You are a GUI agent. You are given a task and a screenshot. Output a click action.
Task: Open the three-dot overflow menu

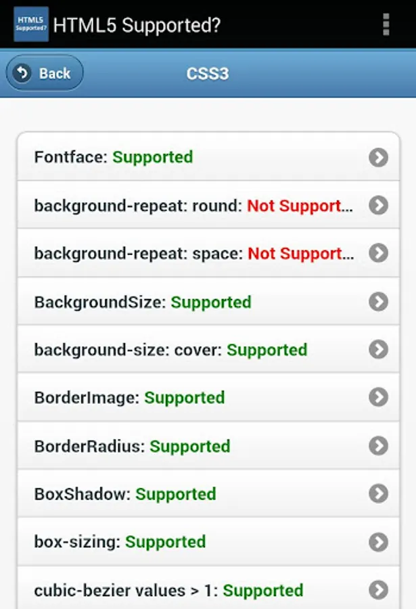[x=386, y=24]
